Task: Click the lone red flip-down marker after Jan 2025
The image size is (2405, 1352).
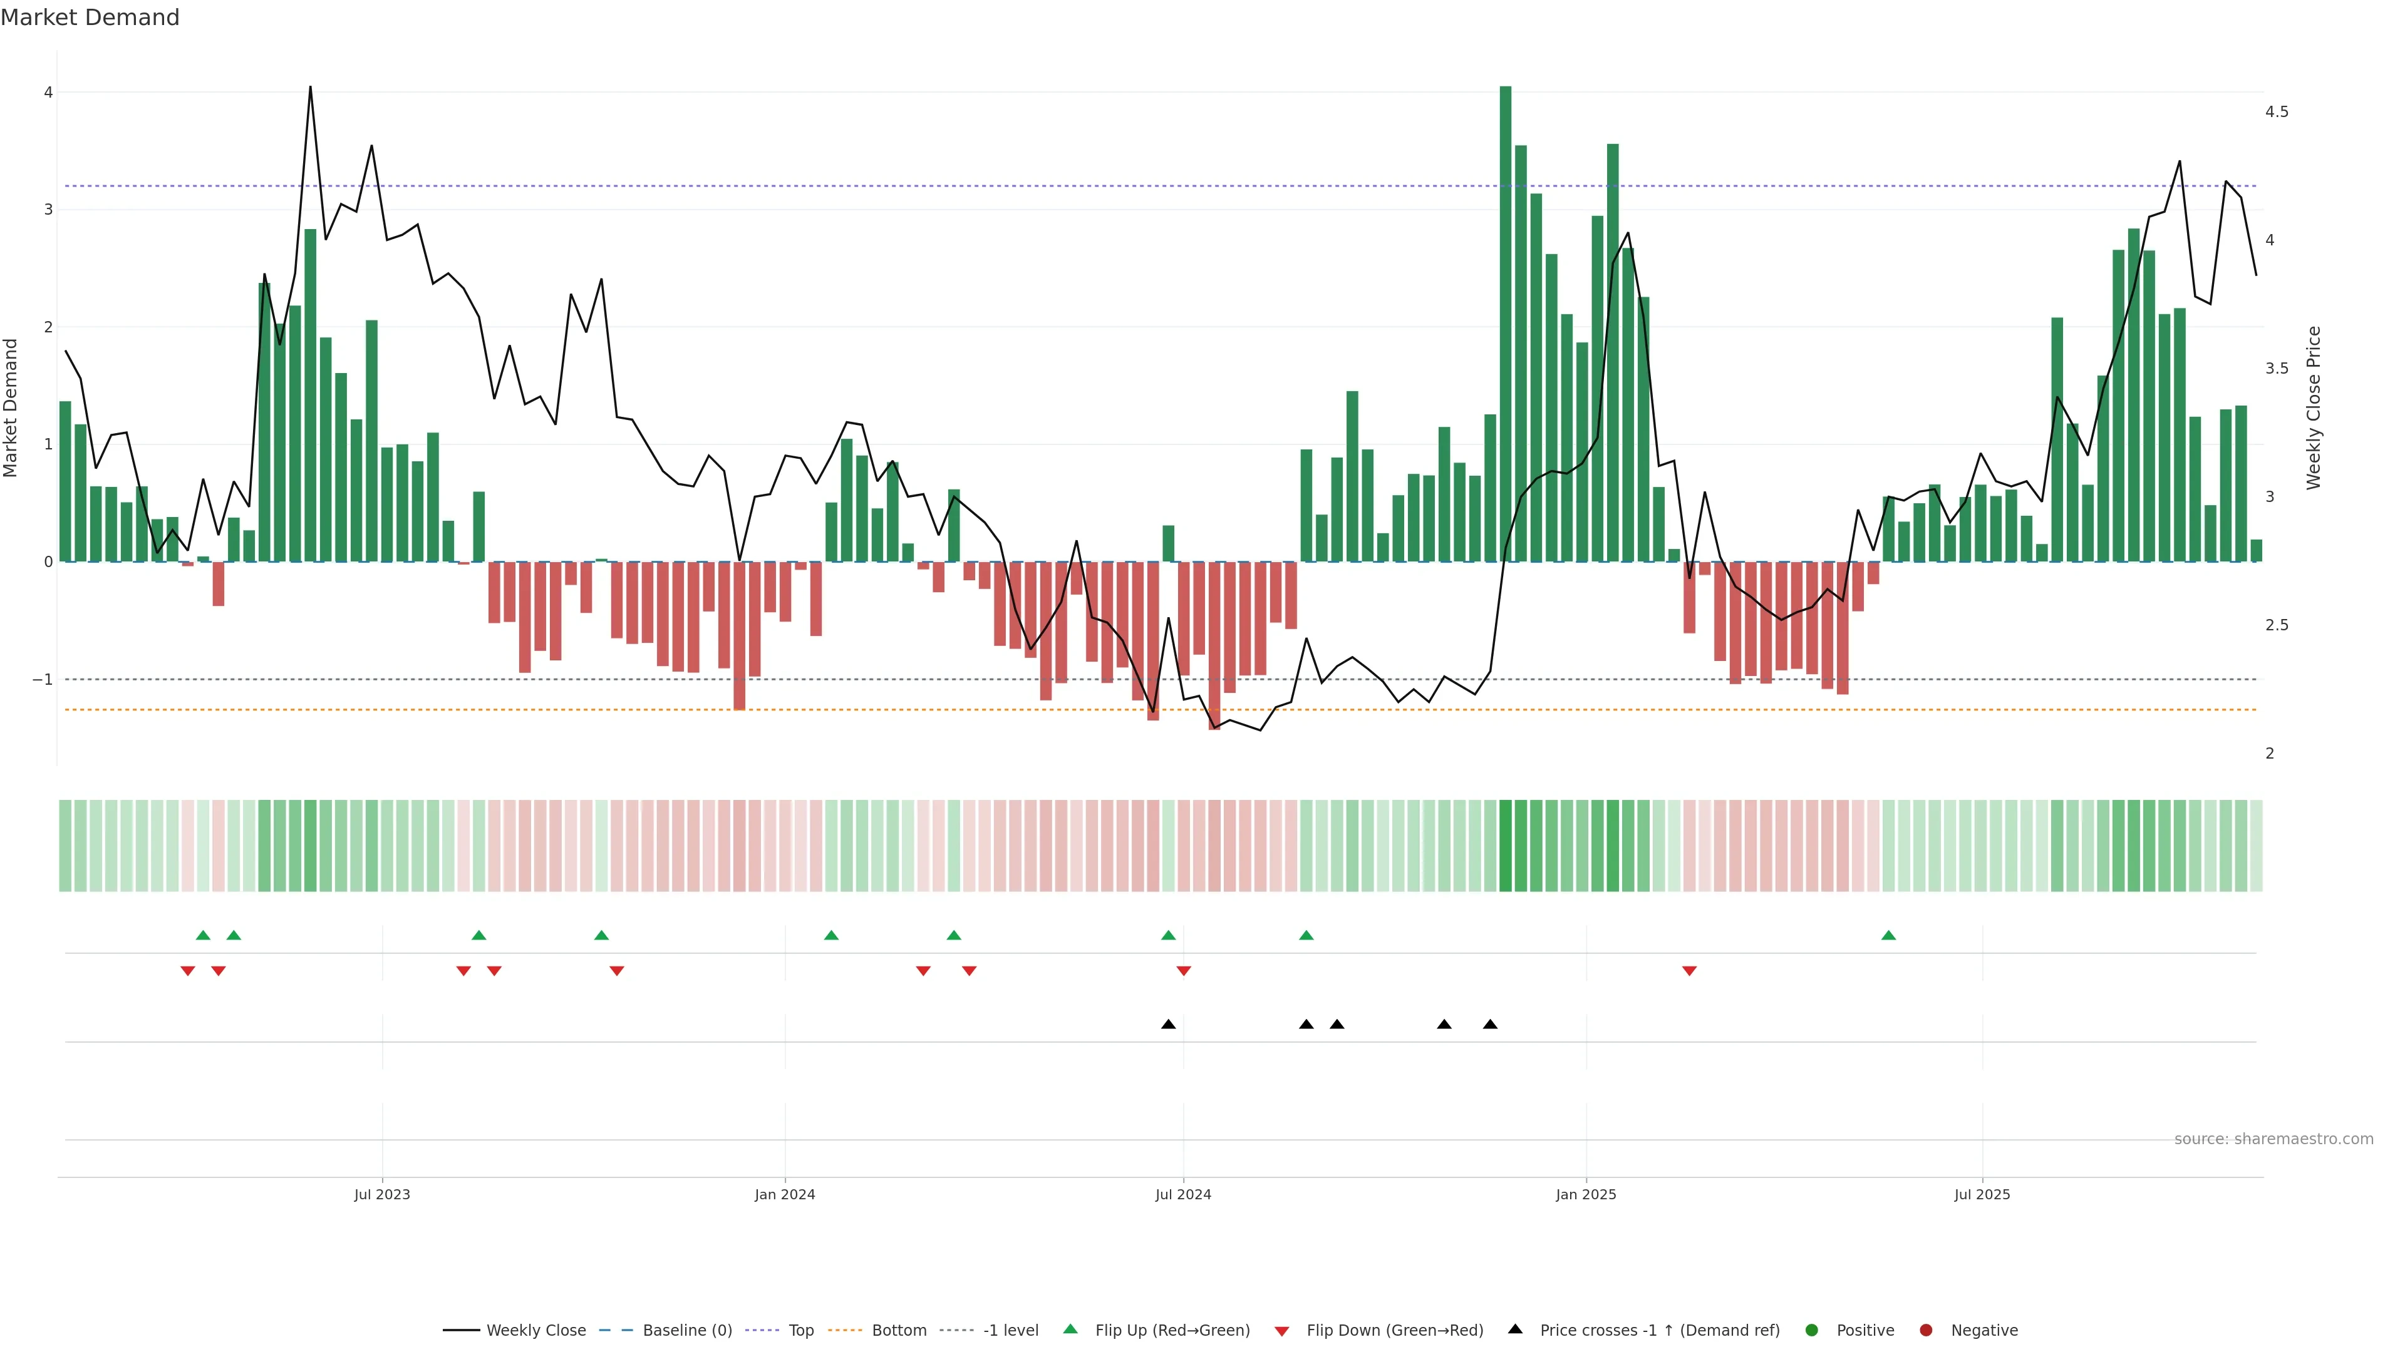Action: pyautogui.click(x=1689, y=971)
